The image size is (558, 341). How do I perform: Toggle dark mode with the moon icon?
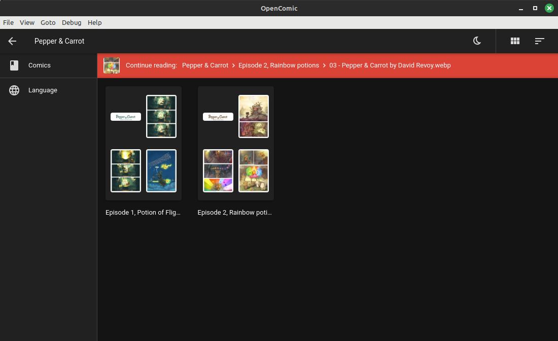click(477, 41)
